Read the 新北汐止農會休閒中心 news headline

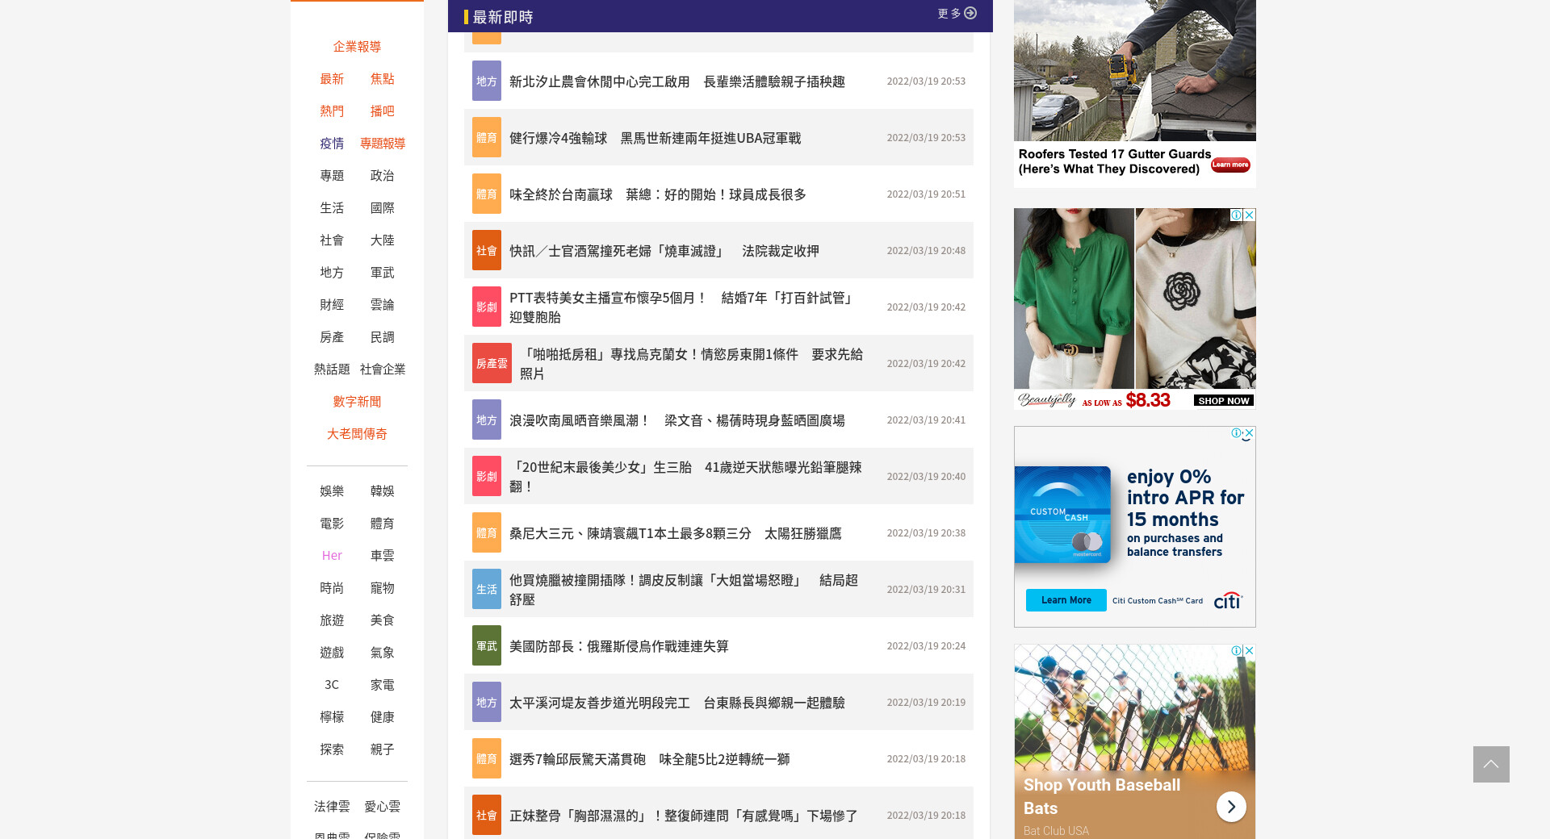point(677,81)
